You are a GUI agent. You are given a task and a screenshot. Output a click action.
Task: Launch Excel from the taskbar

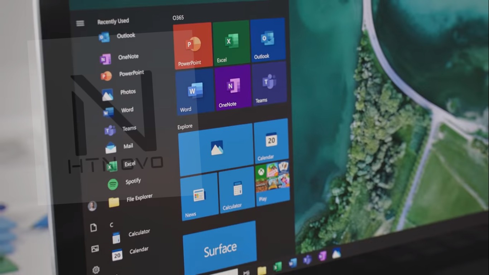tap(277, 267)
